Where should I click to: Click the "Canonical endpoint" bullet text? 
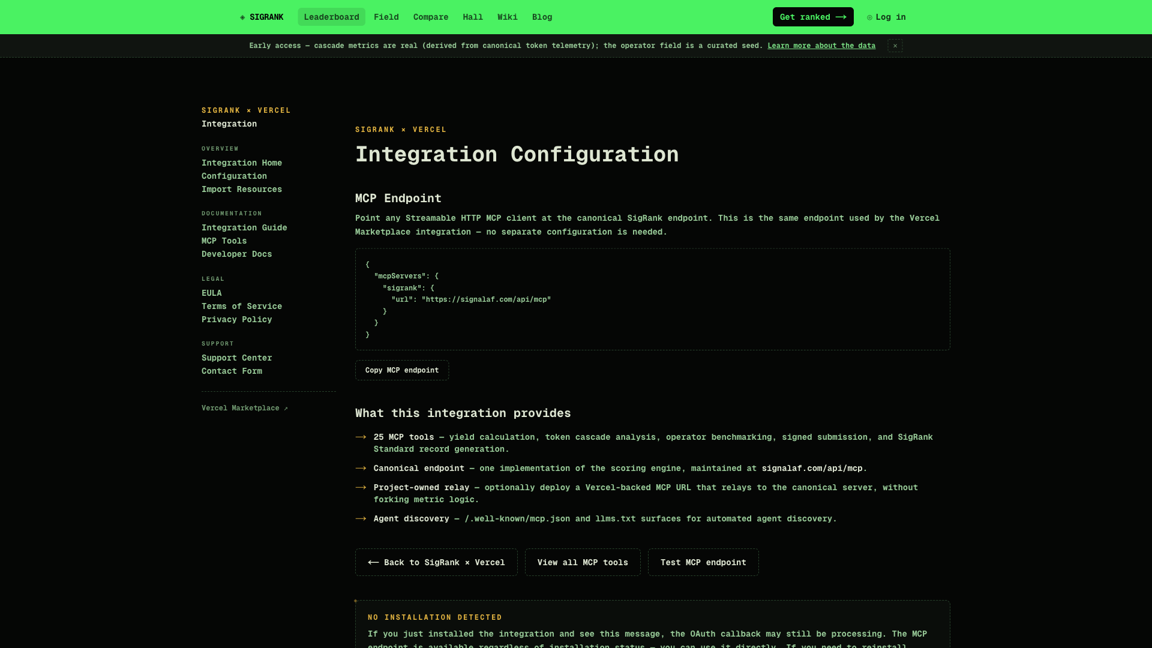pyautogui.click(x=419, y=468)
